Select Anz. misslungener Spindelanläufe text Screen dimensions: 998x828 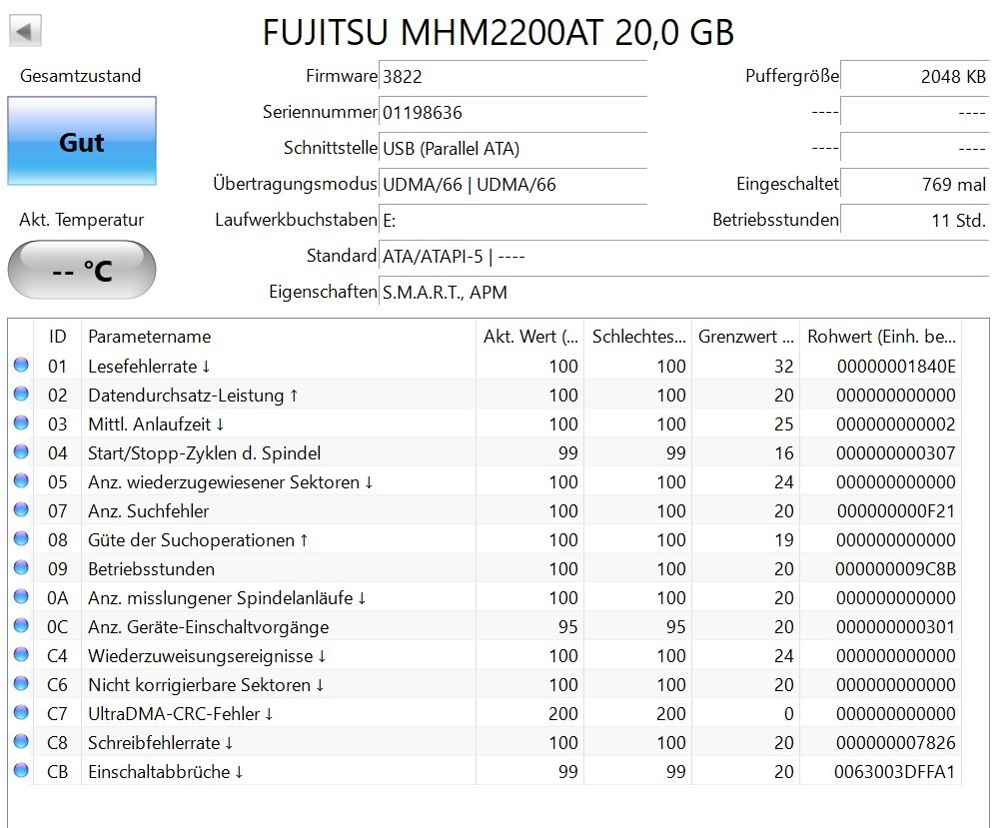tap(227, 597)
